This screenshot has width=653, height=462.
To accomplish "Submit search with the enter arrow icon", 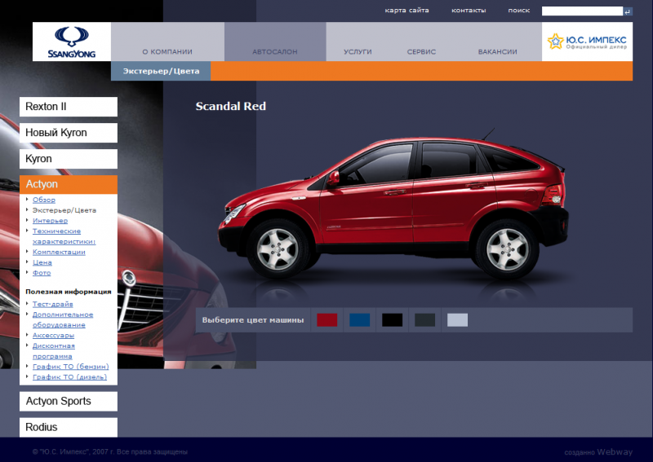I will (628, 11).
